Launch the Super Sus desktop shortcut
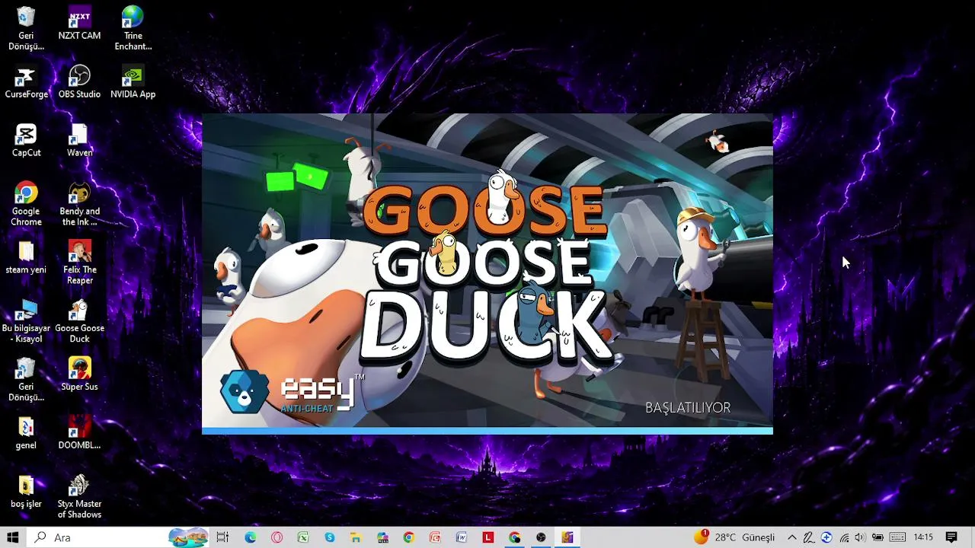 [79, 374]
